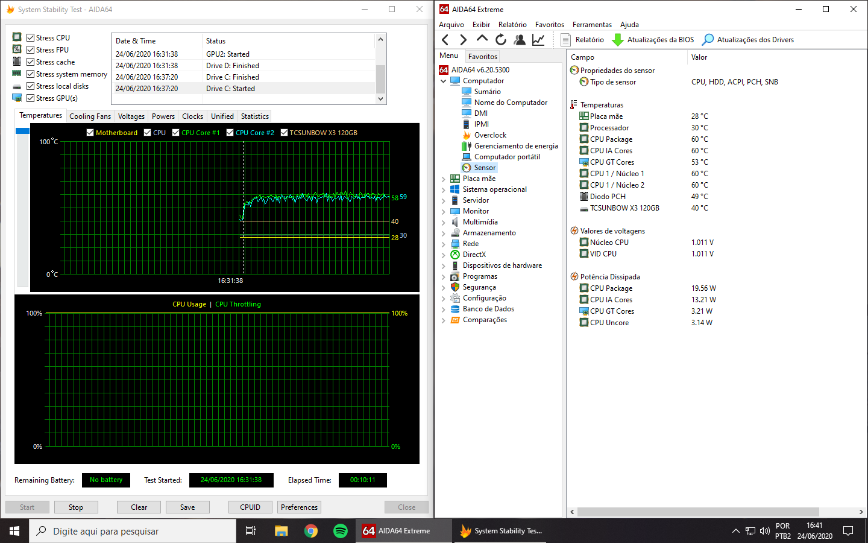This screenshot has height=543, width=868.
Task: Toggle the Stress local disks checkbox
Action: click(x=30, y=86)
